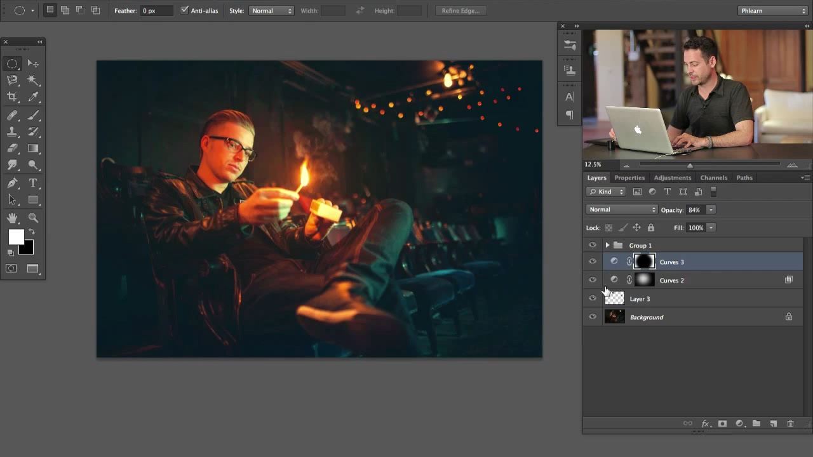Pick the Clone Stamp tool
Viewport: 813px width, 457px height.
pyautogui.click(x=12, y=132)
